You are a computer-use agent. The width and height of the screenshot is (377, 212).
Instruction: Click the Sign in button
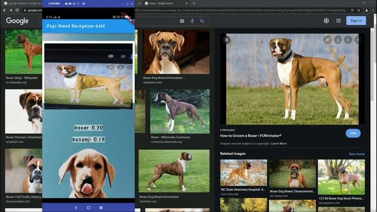(x=356, y=21)
